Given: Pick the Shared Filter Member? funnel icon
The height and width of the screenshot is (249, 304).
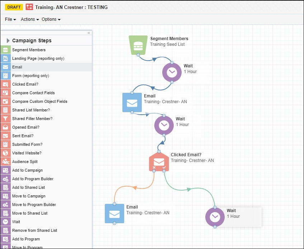Looking at the screenshot, I should [x=5, y=119].
